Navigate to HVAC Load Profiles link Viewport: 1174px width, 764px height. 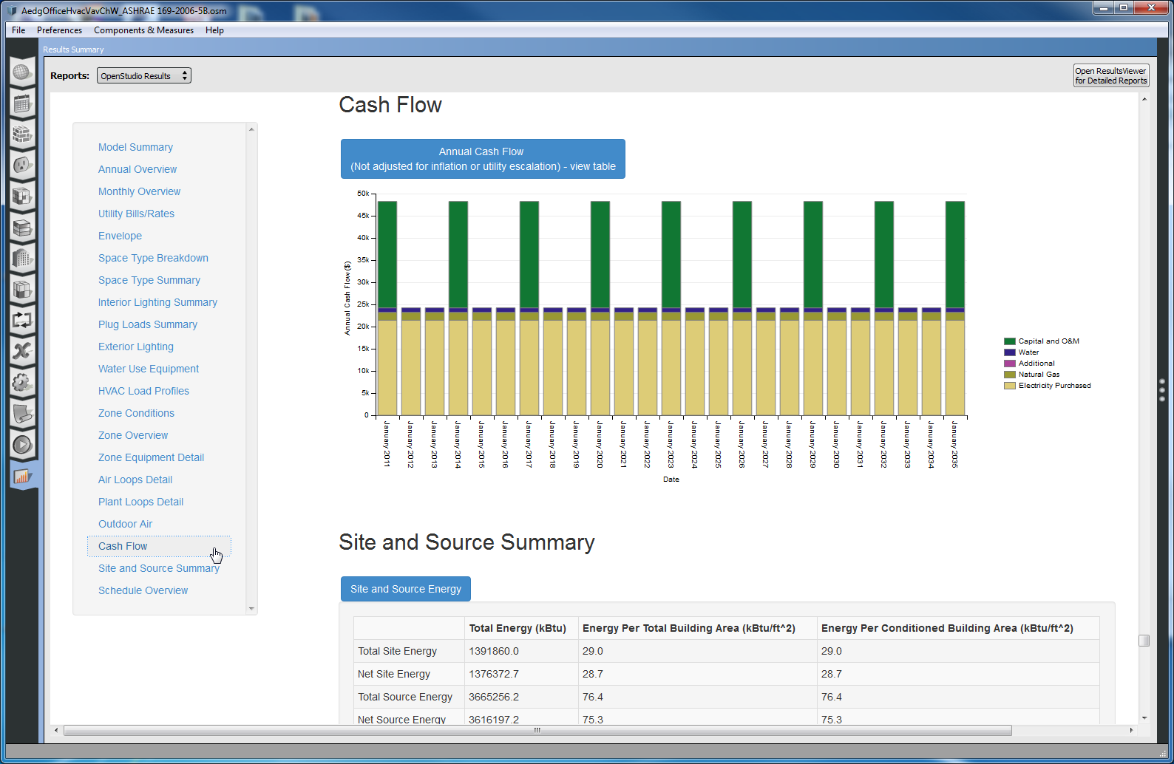point(143,391)
